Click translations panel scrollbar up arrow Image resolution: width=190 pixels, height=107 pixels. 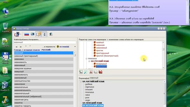[x=164, y=81]
